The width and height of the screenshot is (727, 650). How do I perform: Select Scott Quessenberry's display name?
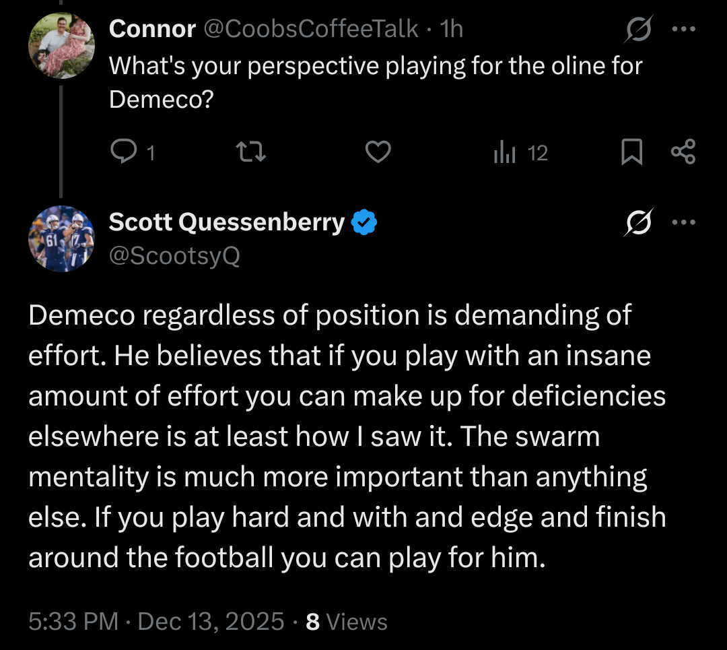tap(226, 222)
